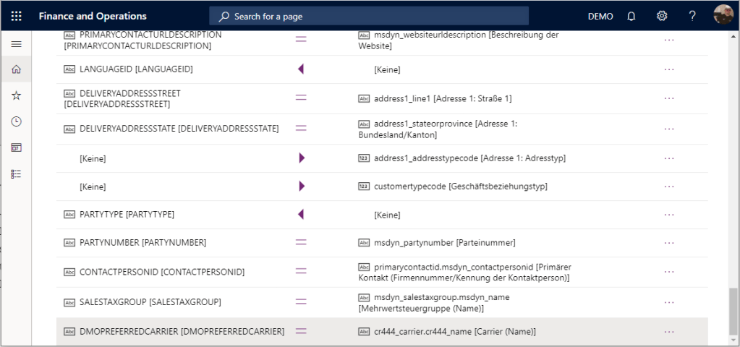Open ellipsis menu for CONTACTPERSONID row

coord(668,272)
